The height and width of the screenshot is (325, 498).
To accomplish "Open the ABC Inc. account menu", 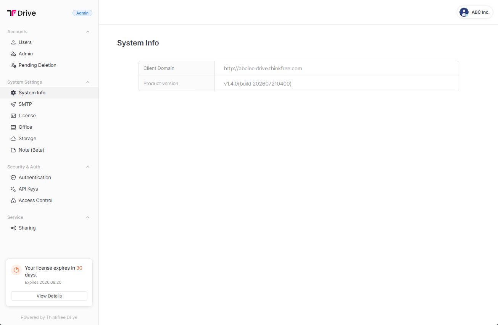I will pyautogui.click(x=475, y=12).
